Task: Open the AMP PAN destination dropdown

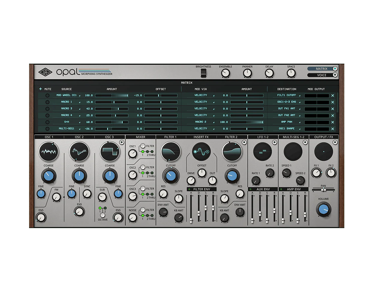Action: click(287, 122)
